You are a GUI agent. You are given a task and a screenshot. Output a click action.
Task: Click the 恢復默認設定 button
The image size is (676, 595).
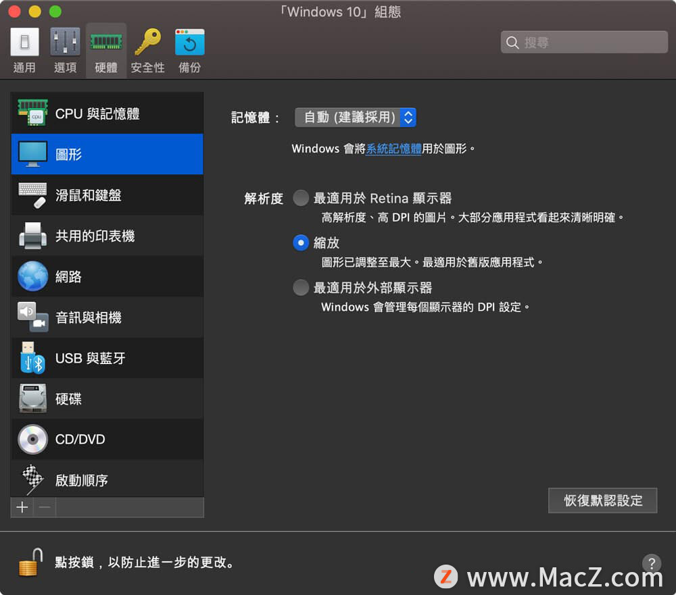pos(603,500)
